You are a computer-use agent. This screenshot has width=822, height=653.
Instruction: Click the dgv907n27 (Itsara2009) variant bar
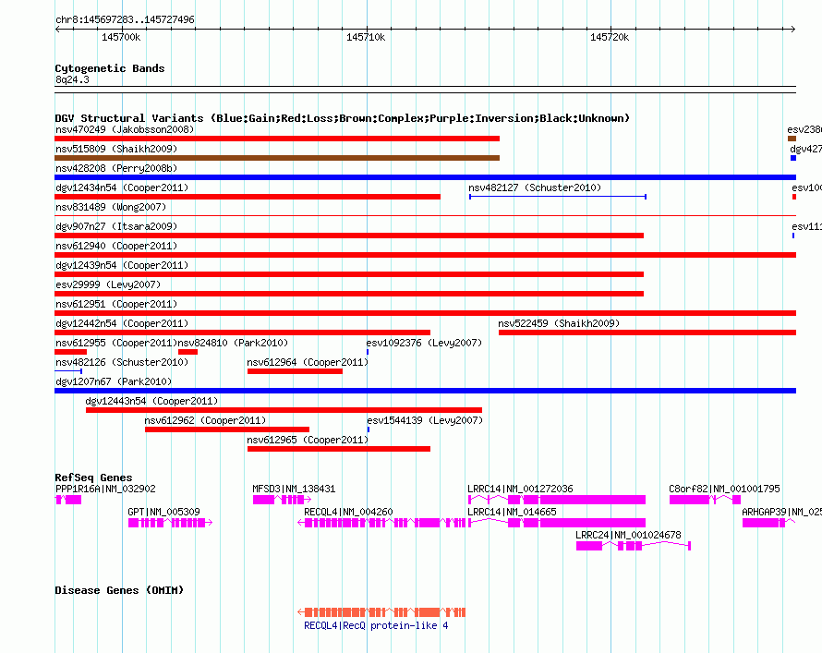[x=349, y=236]
